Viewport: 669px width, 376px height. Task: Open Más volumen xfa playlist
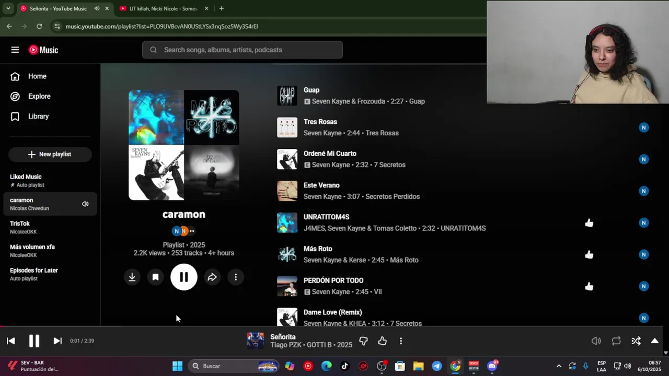(50, 251)
